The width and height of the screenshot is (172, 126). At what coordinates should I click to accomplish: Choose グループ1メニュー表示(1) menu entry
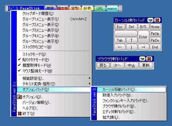(54, 19)
